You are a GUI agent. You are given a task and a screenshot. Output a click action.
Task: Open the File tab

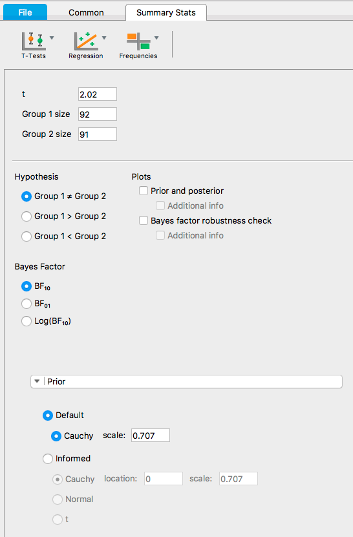[25, 12]
